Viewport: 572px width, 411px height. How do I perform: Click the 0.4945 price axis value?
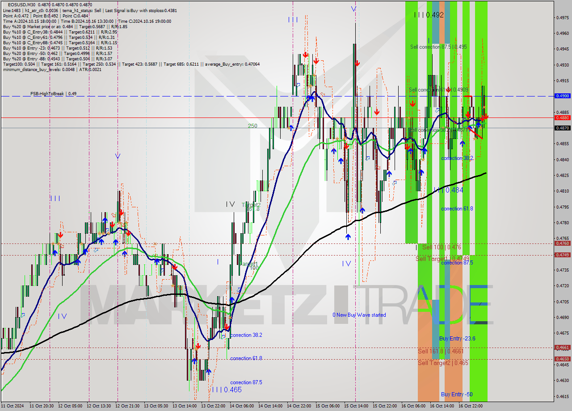pyautogui.click(x=562, y=49)
